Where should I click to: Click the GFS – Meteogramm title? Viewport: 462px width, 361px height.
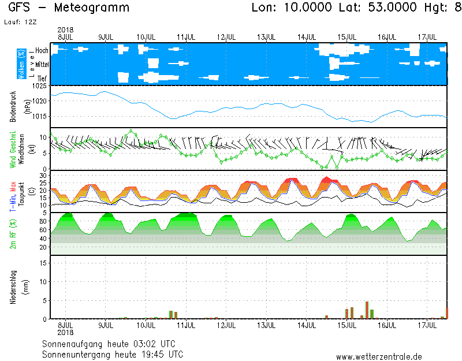coord(69,8)
